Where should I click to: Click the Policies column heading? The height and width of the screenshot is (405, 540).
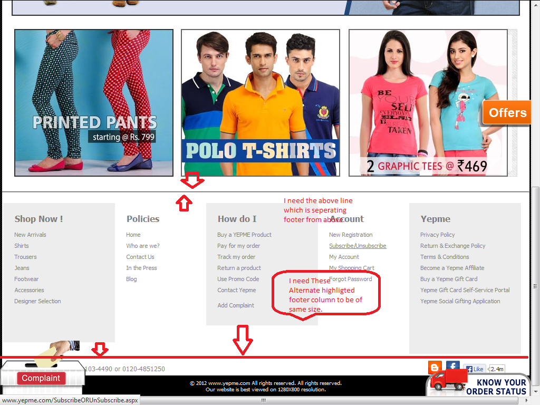point(143,219)
